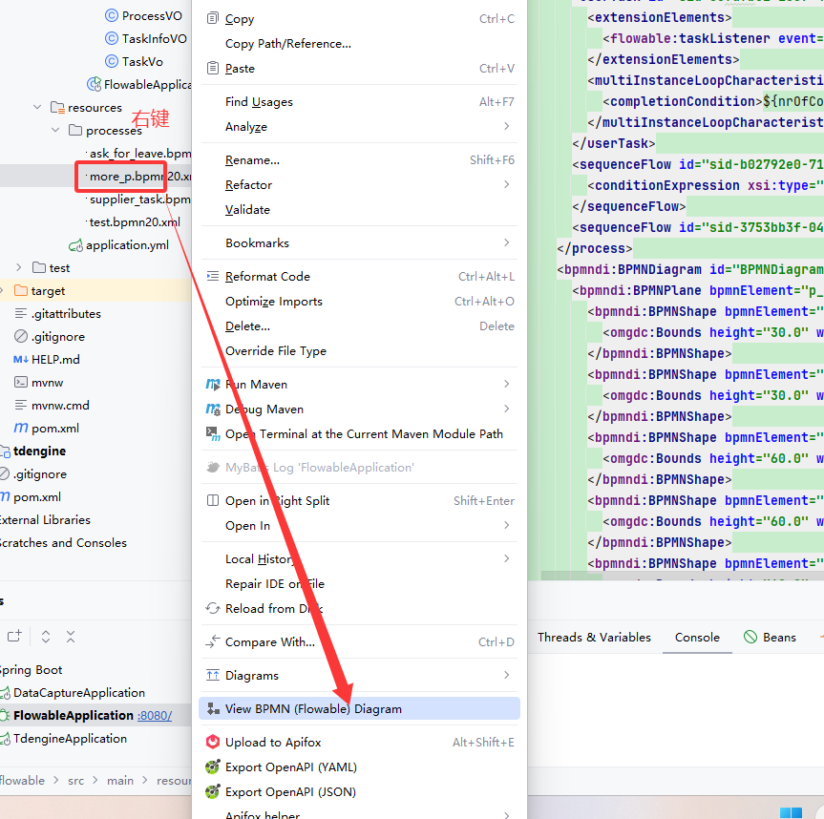Click the Copy icon in context menu
Screen dimensions: 824x819
pyautogui.click(x=213, y=18)
